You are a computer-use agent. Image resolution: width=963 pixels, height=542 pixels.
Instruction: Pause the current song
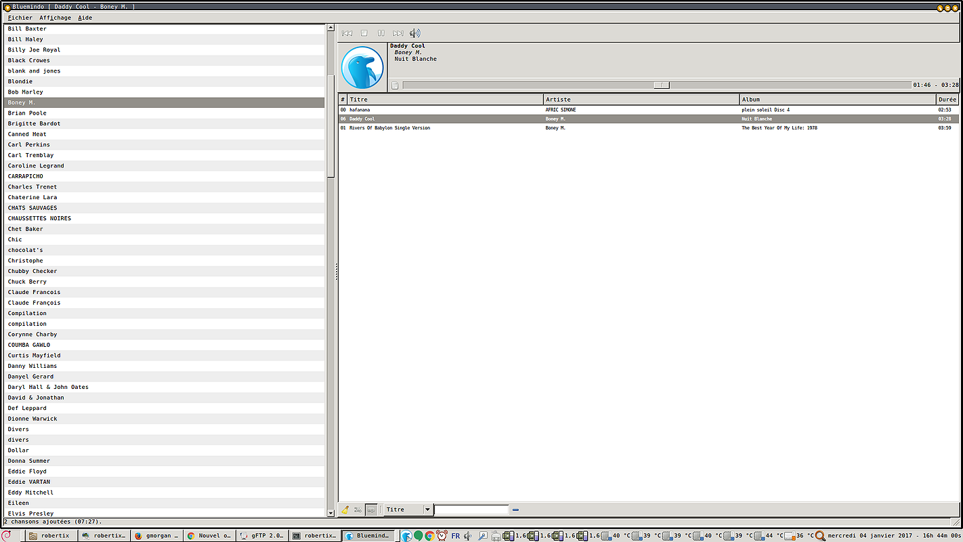pyautogui.click(x=381, y=33)
